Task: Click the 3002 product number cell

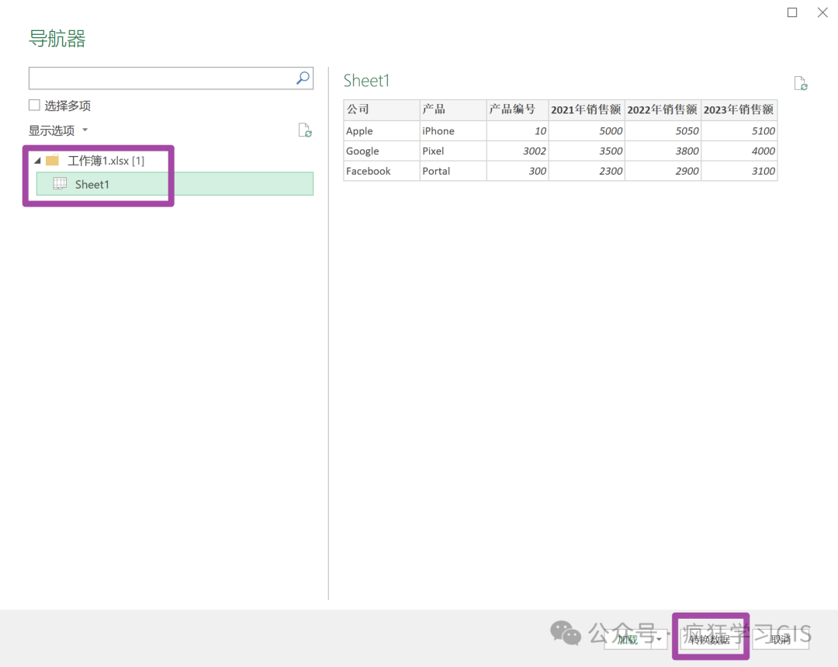Action: click(518, 151)
